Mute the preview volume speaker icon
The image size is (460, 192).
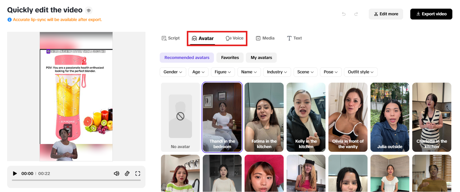pyautogui.click(x=116, y=173)
